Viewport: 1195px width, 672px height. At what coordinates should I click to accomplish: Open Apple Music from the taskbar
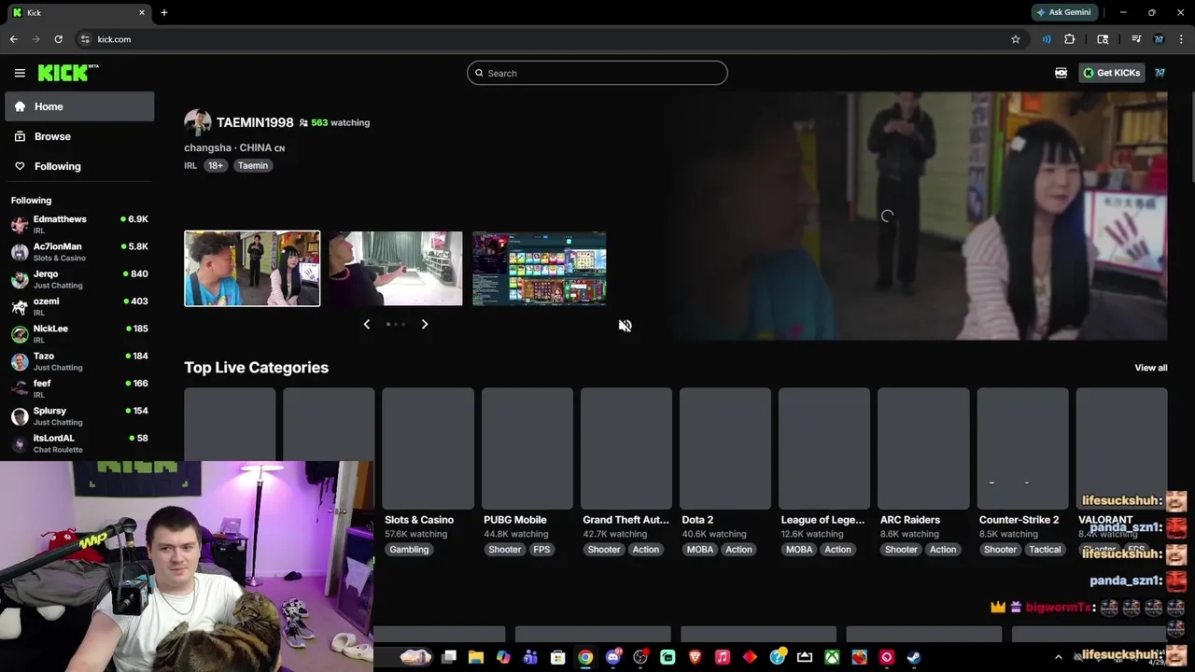[723, 657]
